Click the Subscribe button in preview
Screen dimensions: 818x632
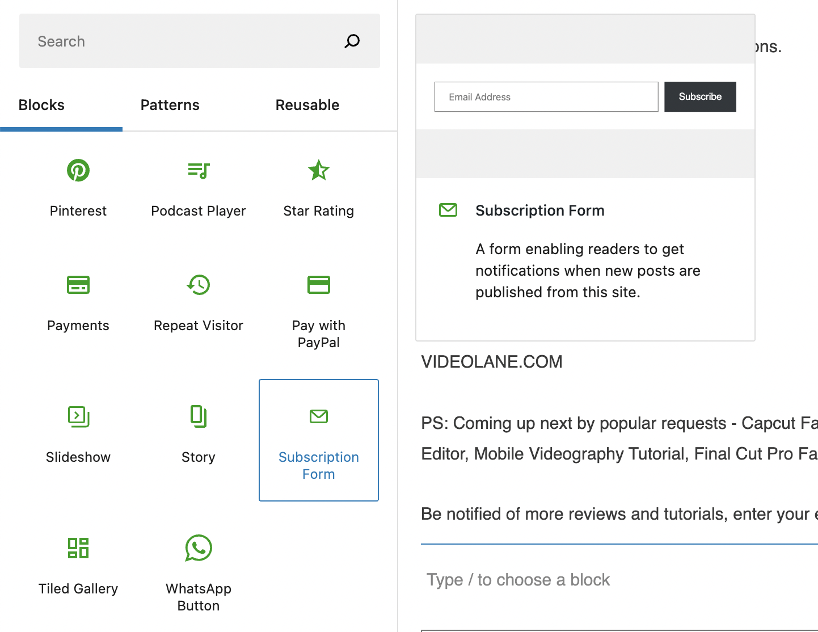700,96
